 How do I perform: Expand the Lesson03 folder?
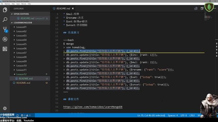[21, 36]
